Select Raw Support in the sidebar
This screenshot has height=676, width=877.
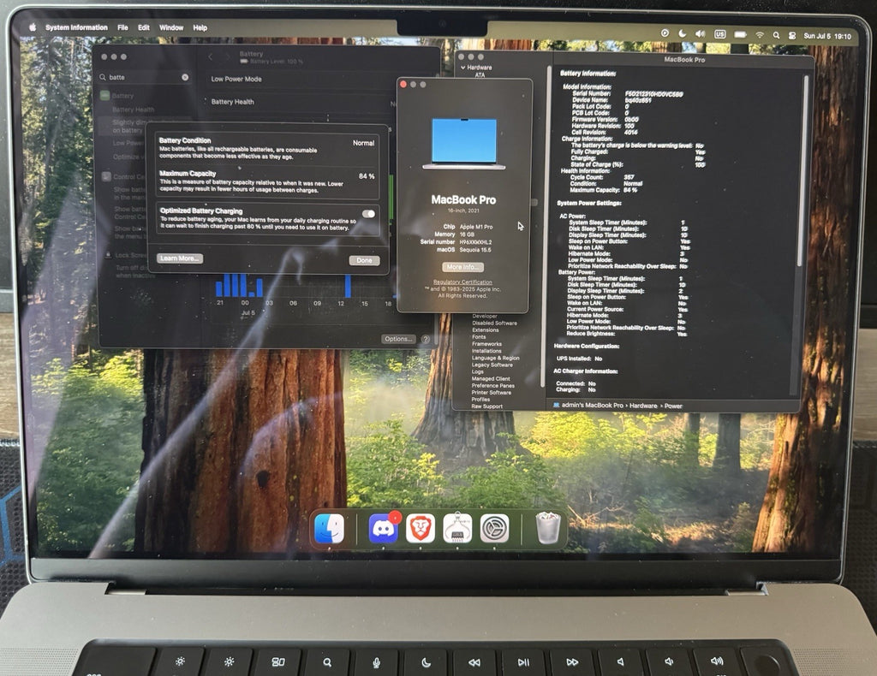(486, 406)
